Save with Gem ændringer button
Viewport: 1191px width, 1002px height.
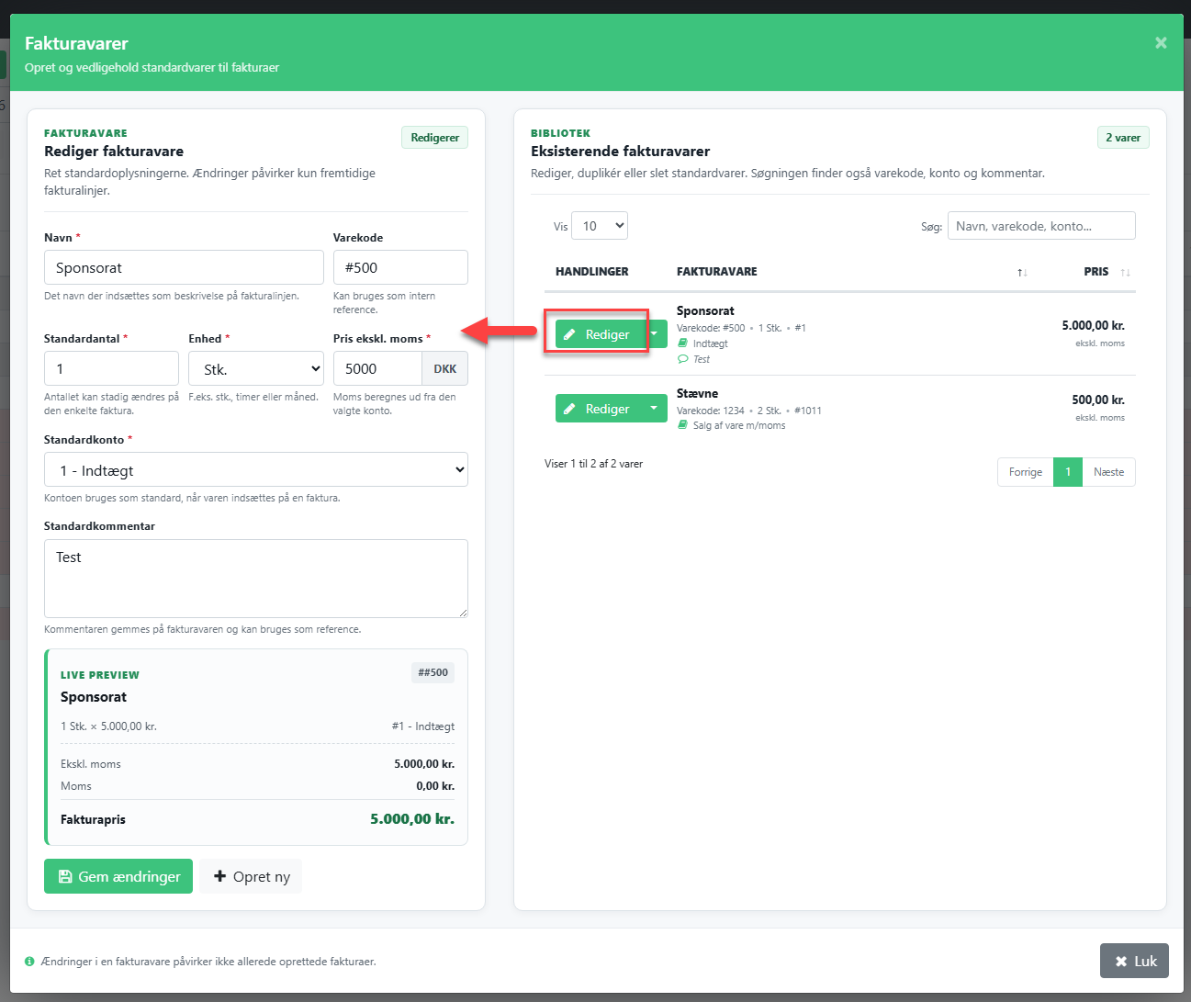coord(118,876)
